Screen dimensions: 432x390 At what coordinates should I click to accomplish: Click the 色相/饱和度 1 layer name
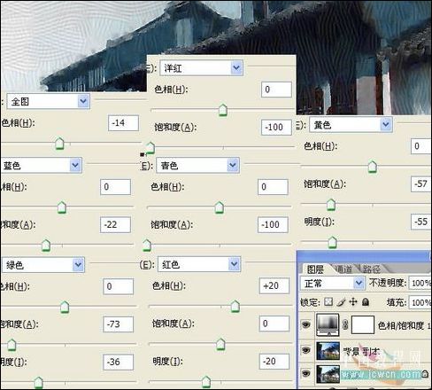click(404, 325)
